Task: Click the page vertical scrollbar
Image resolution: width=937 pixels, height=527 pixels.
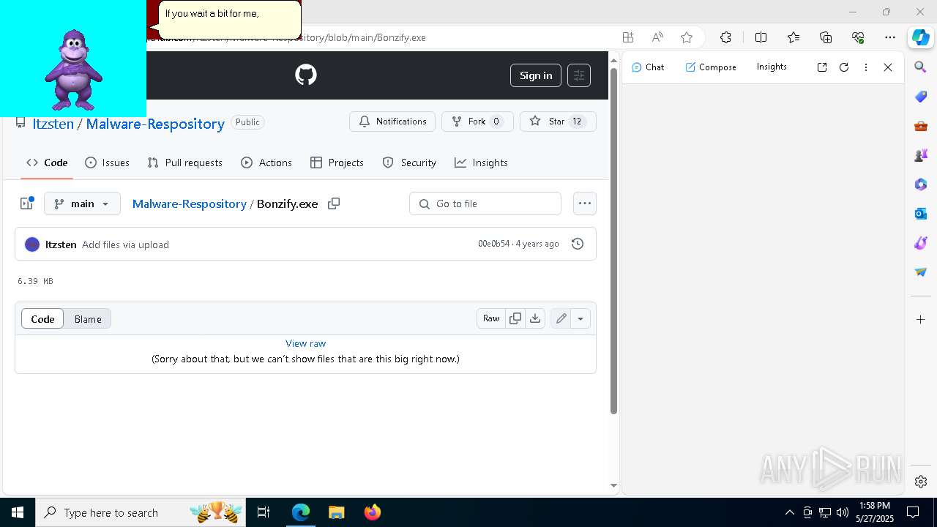Action: click(613, 242)
